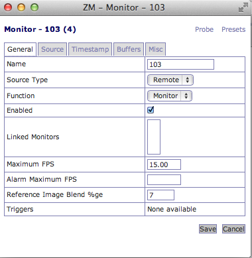Open the Presets link
Viewport: 252px width, 258px height.
click(233, 29)
